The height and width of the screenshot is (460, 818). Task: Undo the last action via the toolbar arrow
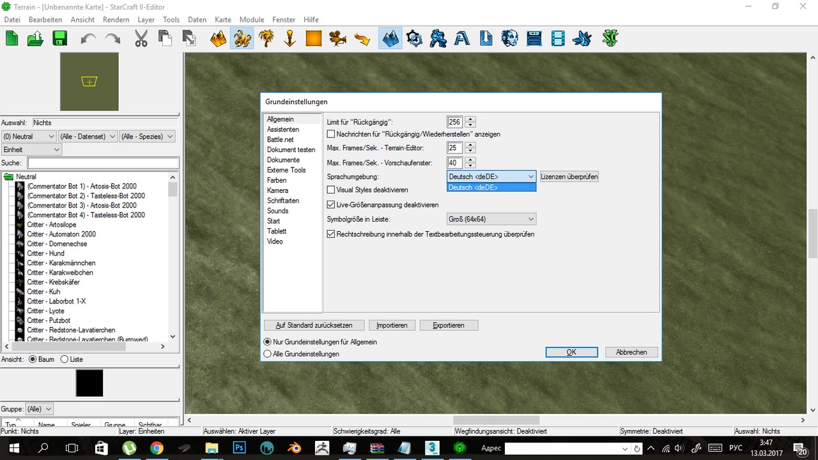pyautogui.click(x=88, y=39)
